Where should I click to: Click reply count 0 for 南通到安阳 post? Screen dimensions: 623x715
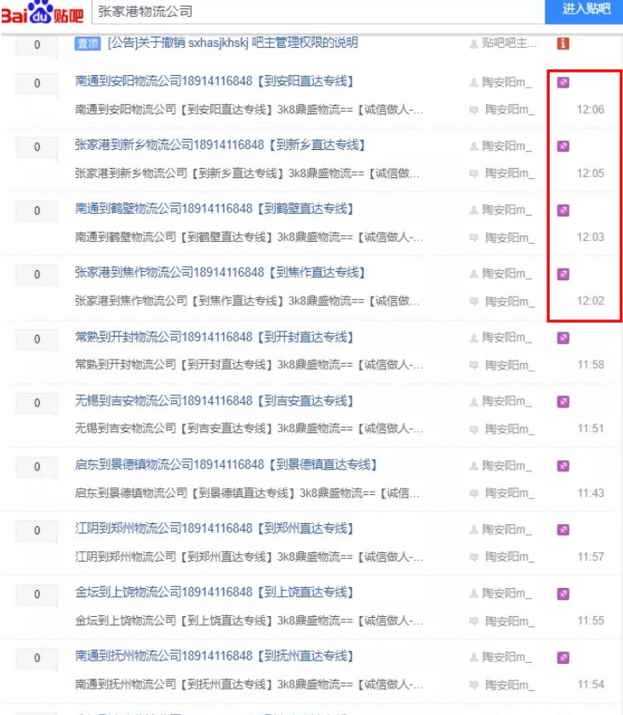[37, 84]
